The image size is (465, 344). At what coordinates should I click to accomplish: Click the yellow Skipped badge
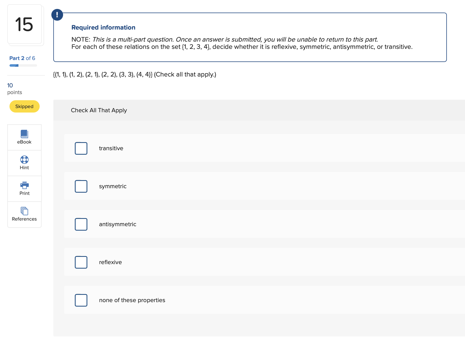point(24,106)
